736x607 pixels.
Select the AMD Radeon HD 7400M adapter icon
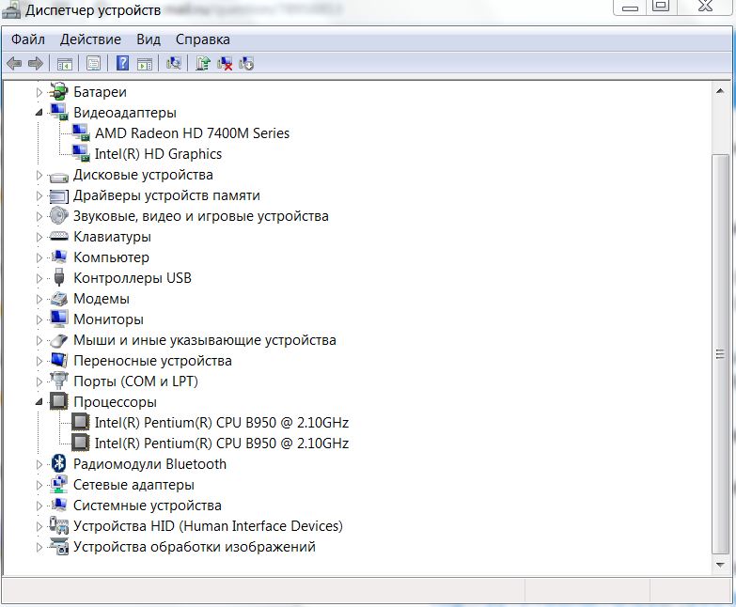click(81, 132)
